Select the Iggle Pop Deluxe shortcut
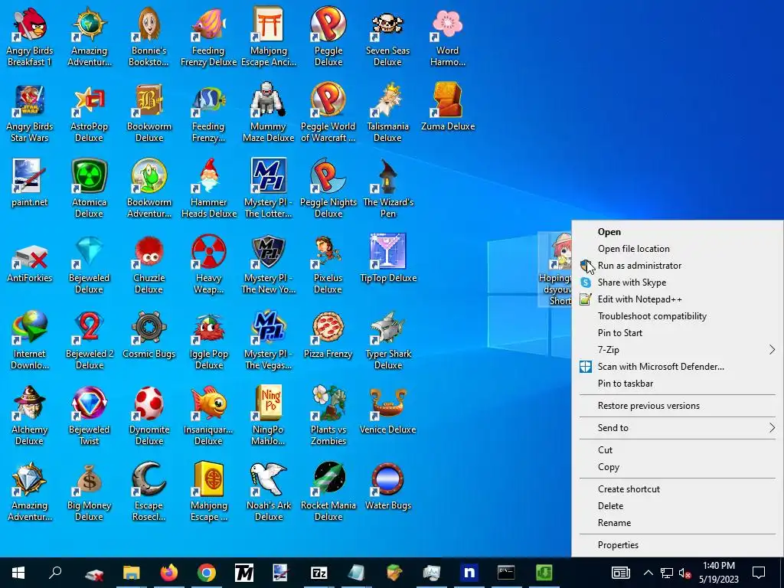Screen dimensions: 784x588 (x=208, y=328)
